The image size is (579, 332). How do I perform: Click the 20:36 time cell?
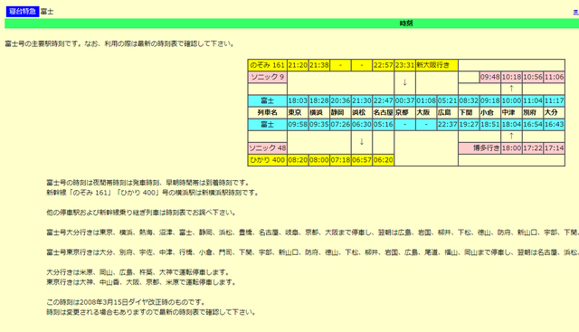340,100
